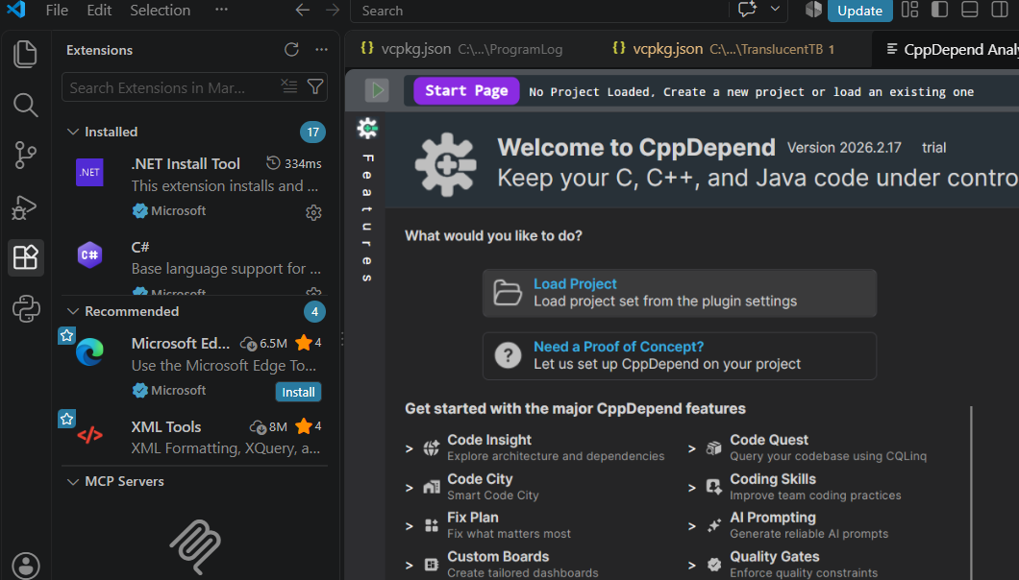Go forward with navigation arrow
The height and width of the screenshot is (580, 1019).
[x=333, y=11]
